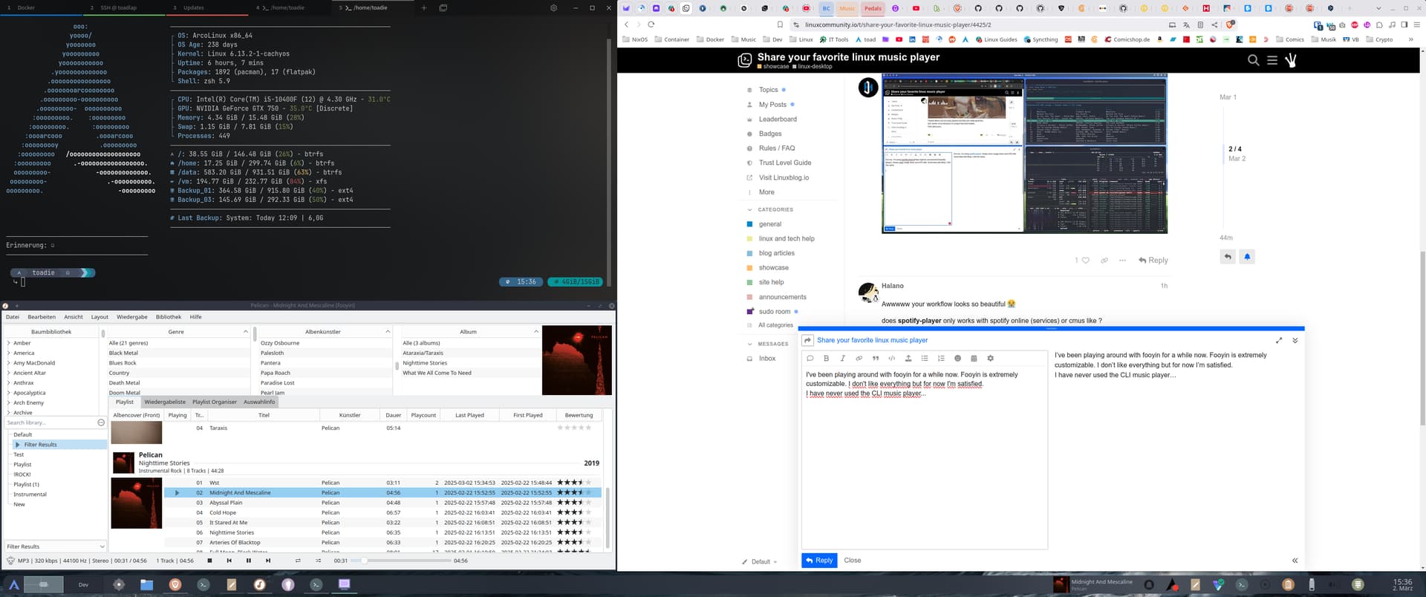Open Wiedergabe menu in fooyin
This screenshot has height=597, width=1426.
[131, 317]
